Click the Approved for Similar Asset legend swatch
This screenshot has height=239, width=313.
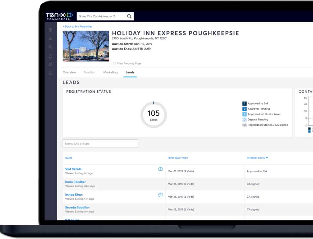click(x=244, y=114)
